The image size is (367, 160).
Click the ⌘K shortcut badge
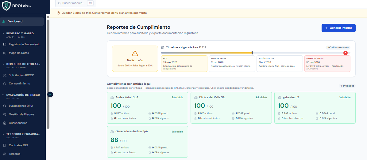tap(90, 3)
